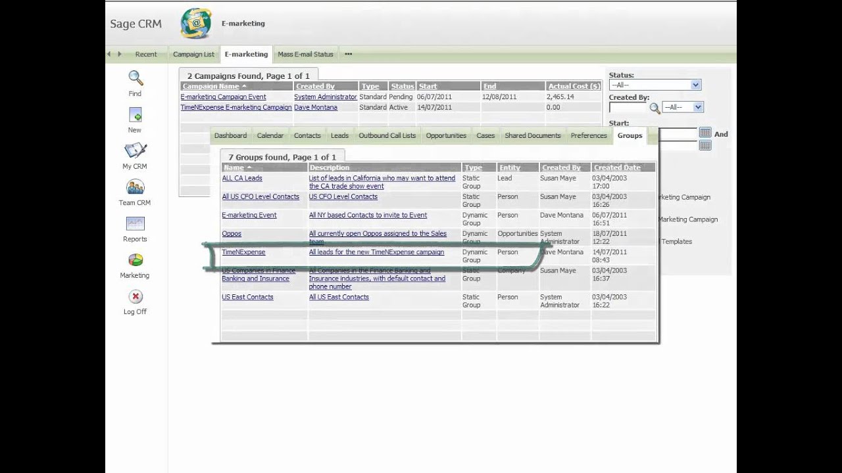The image size is (842, 473).
Task: Open the Preferences tab
Action: [x=589, y=135]
